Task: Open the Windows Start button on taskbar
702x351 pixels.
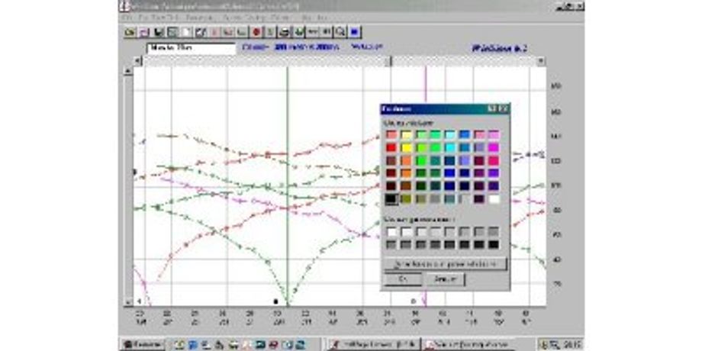Action: (143, 345)
